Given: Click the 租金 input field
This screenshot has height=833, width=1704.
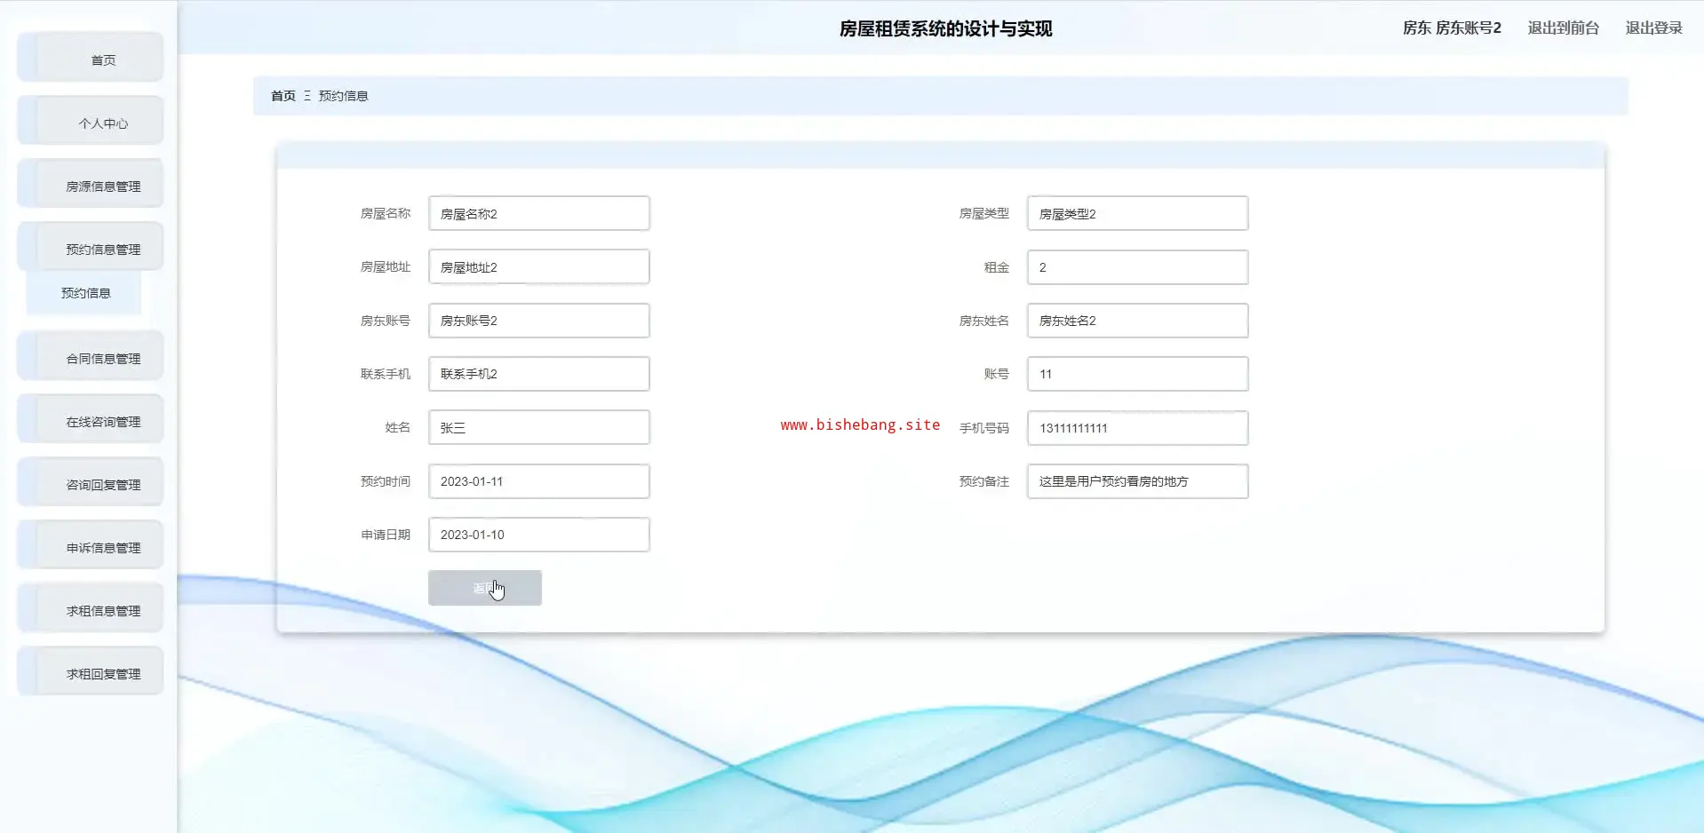Looking at the screenshot, I should (1137, 267).
